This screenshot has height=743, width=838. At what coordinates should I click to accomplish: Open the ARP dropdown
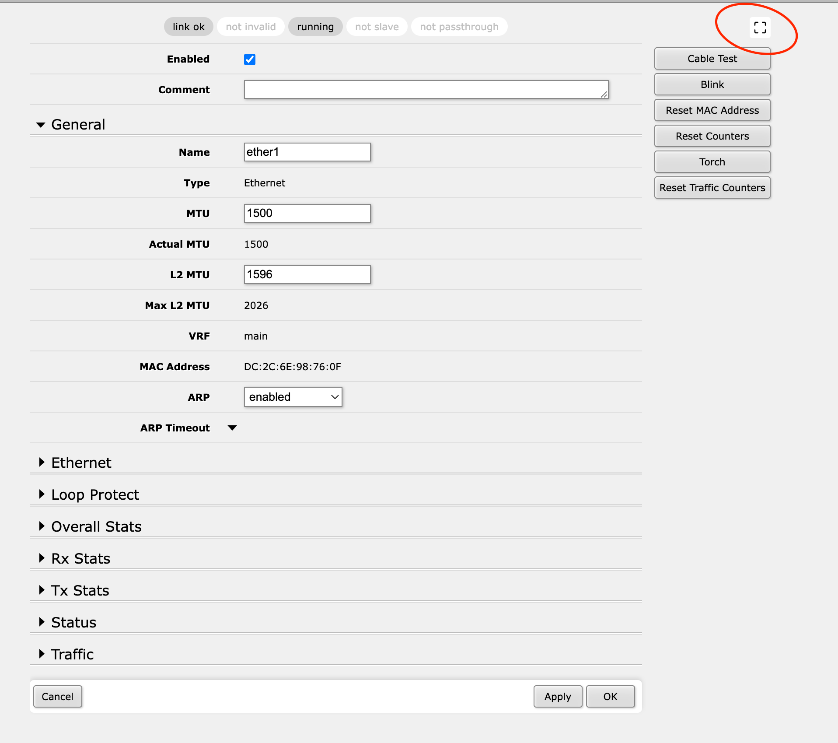[x=293, y=397]
